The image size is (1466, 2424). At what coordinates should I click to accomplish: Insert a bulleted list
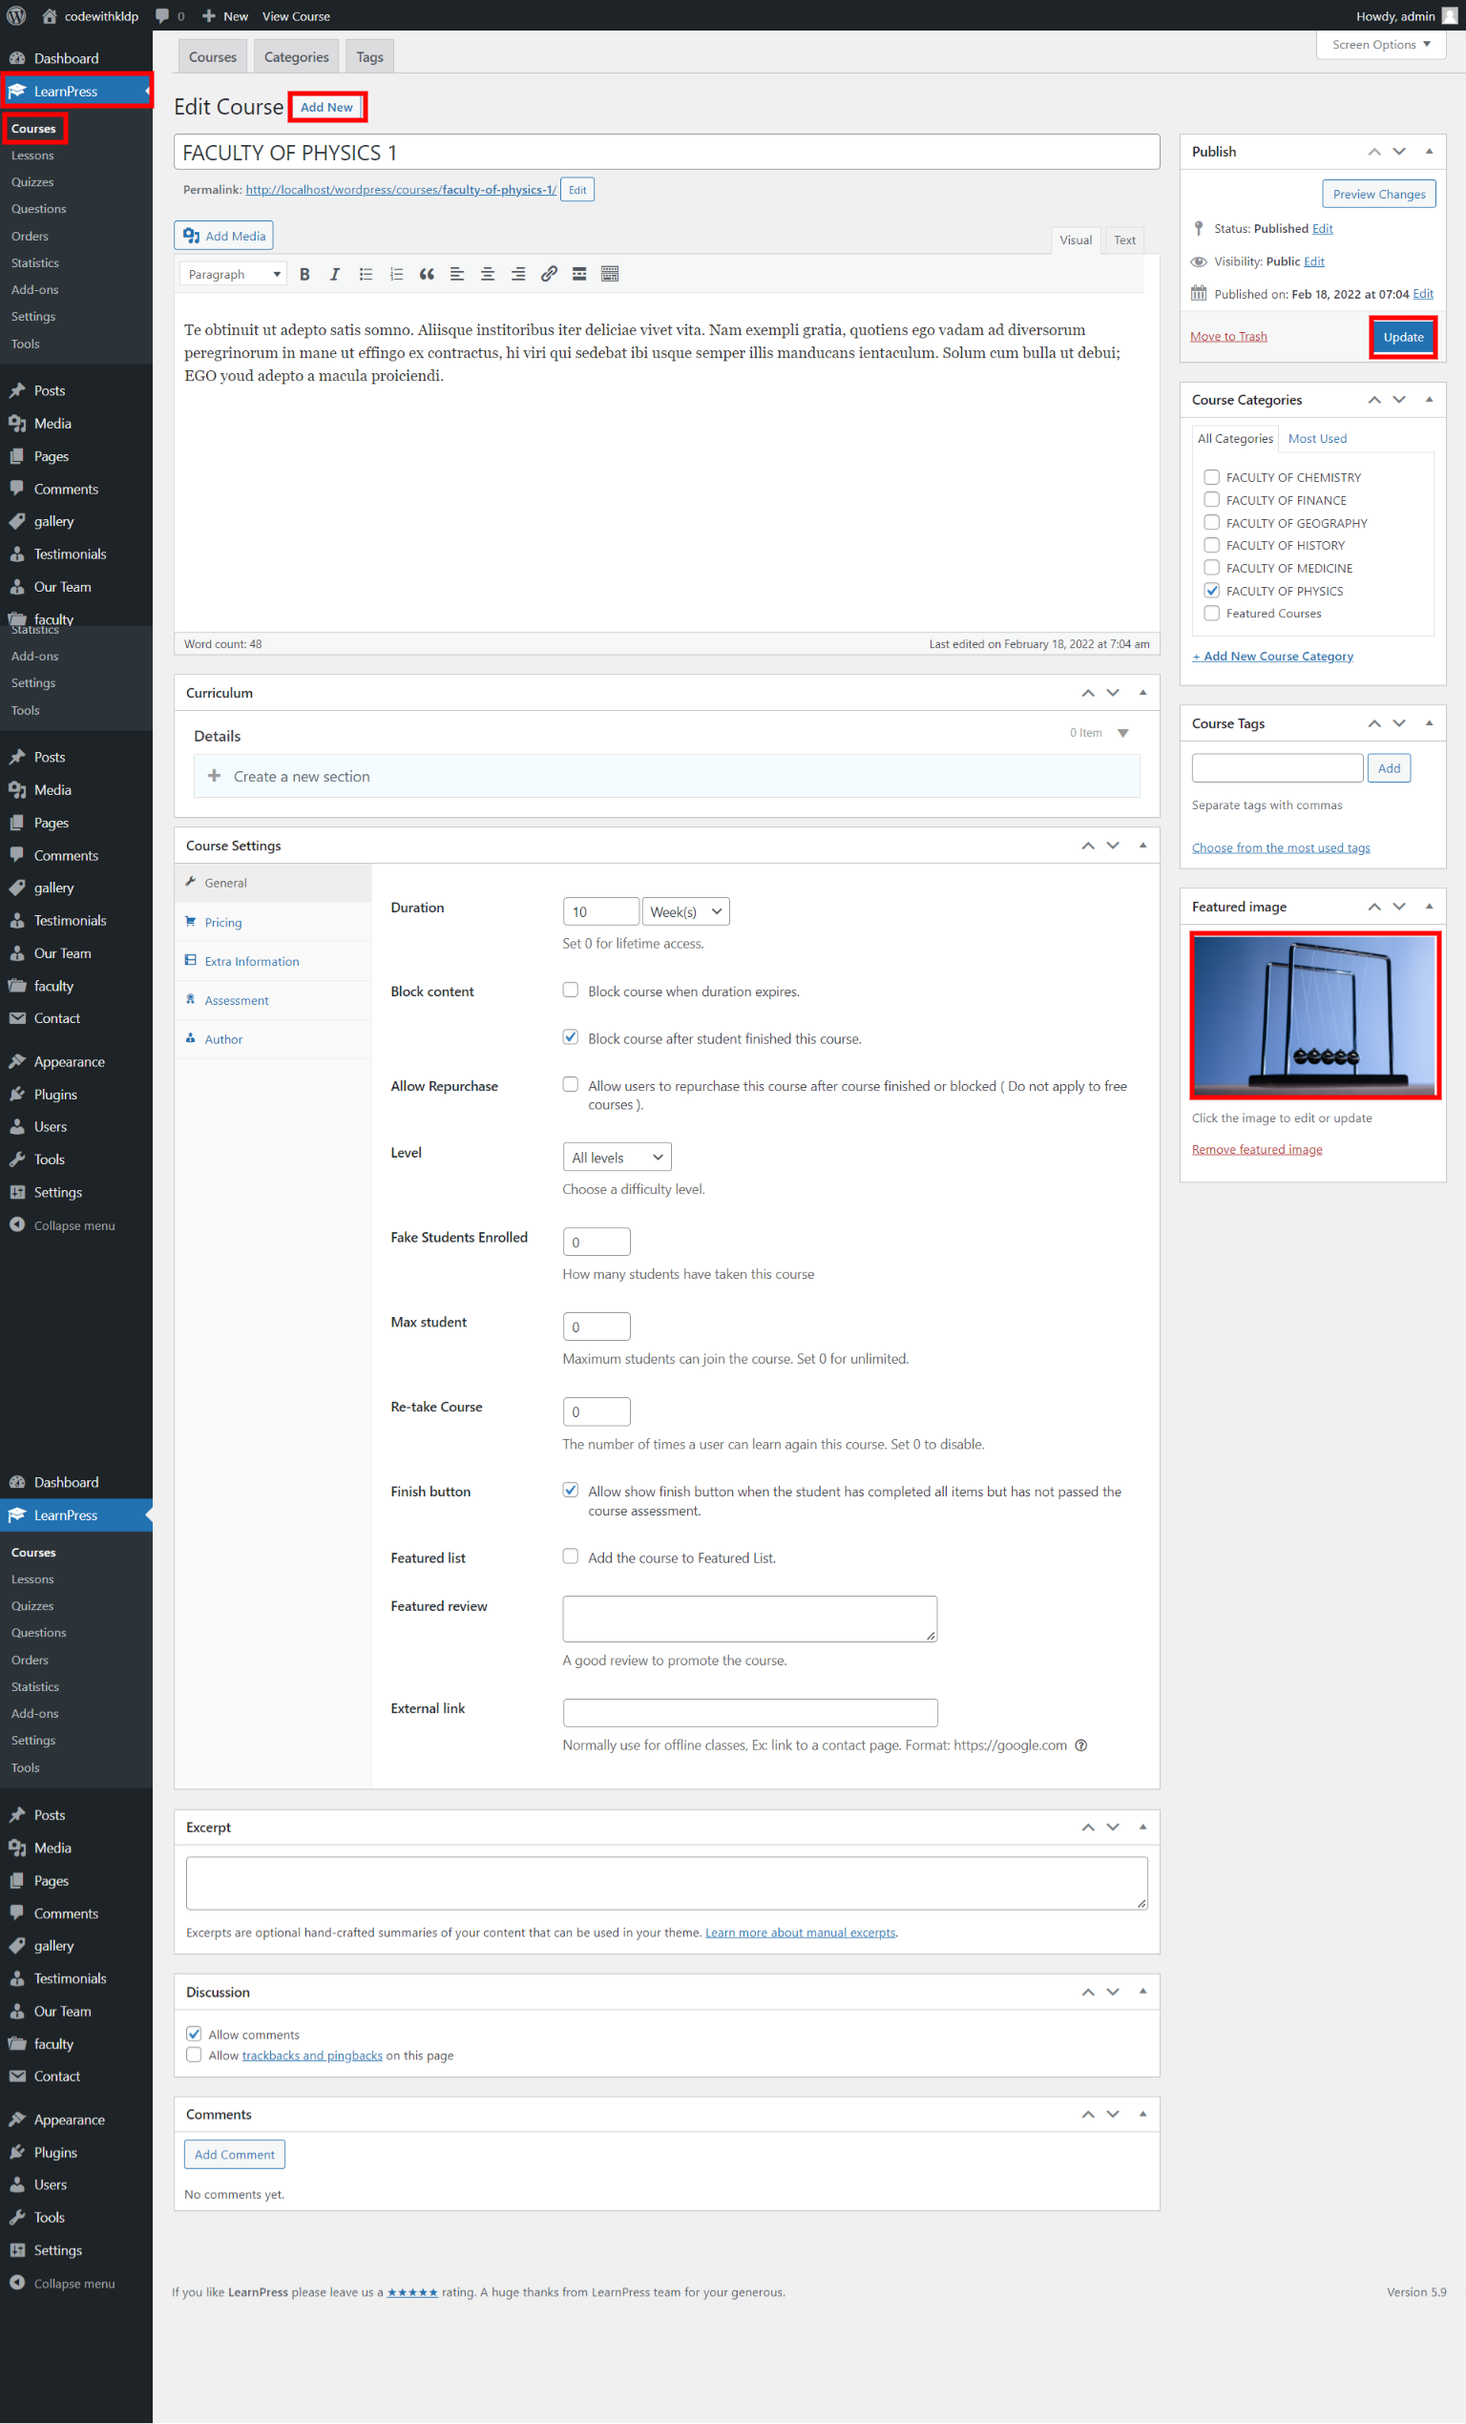366,275
